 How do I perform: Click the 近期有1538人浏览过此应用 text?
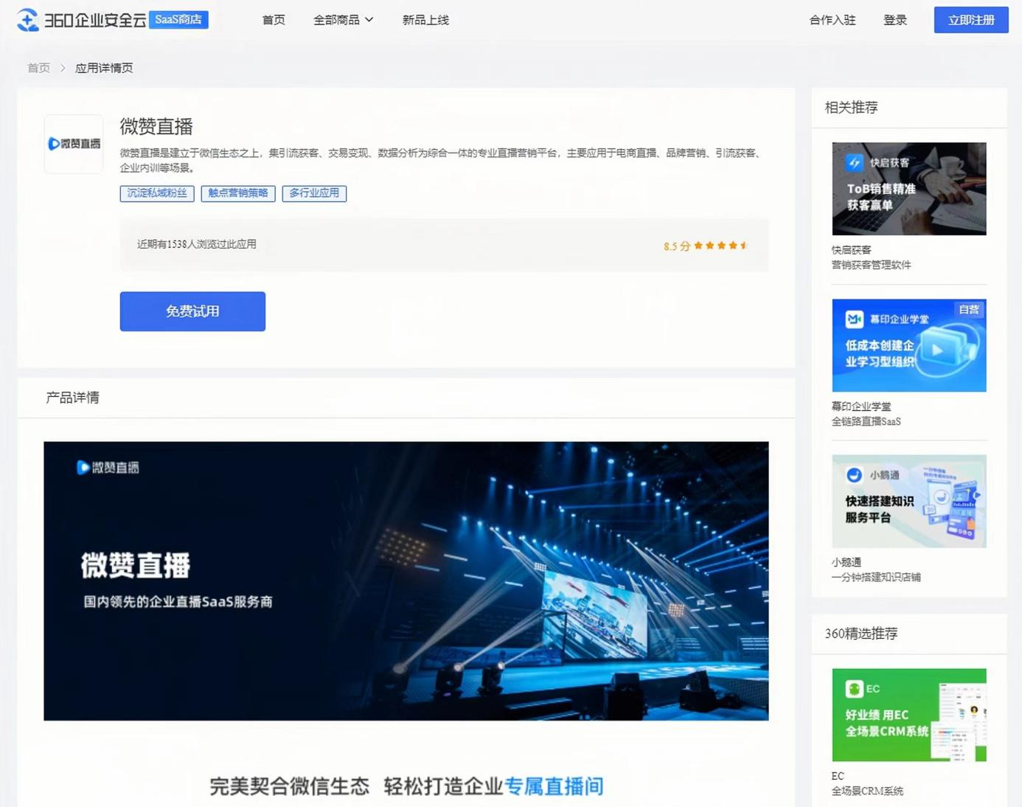pos(197,244)
